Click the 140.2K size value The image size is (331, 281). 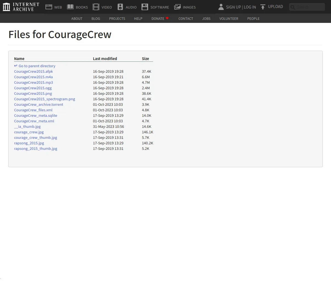[148, 143]
